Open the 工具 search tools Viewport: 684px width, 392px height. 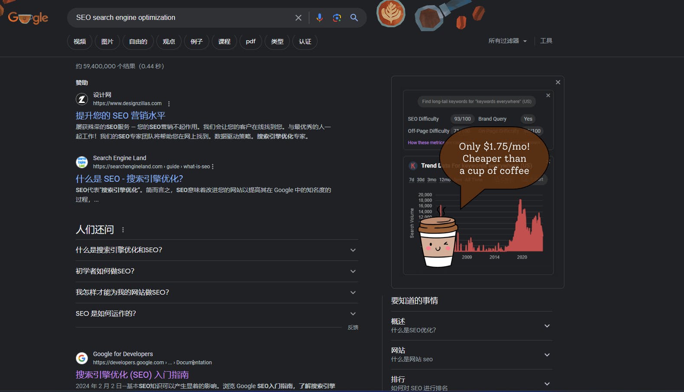(546, 41)
